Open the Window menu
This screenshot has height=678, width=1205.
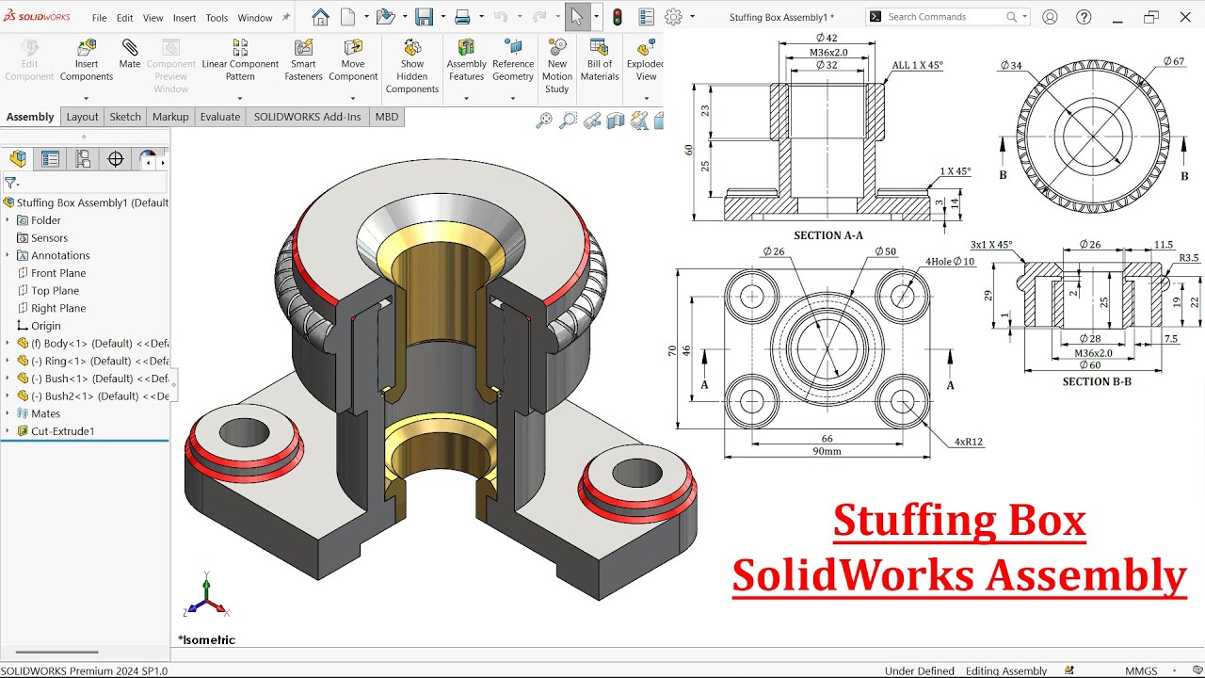[x=255, y=18]
